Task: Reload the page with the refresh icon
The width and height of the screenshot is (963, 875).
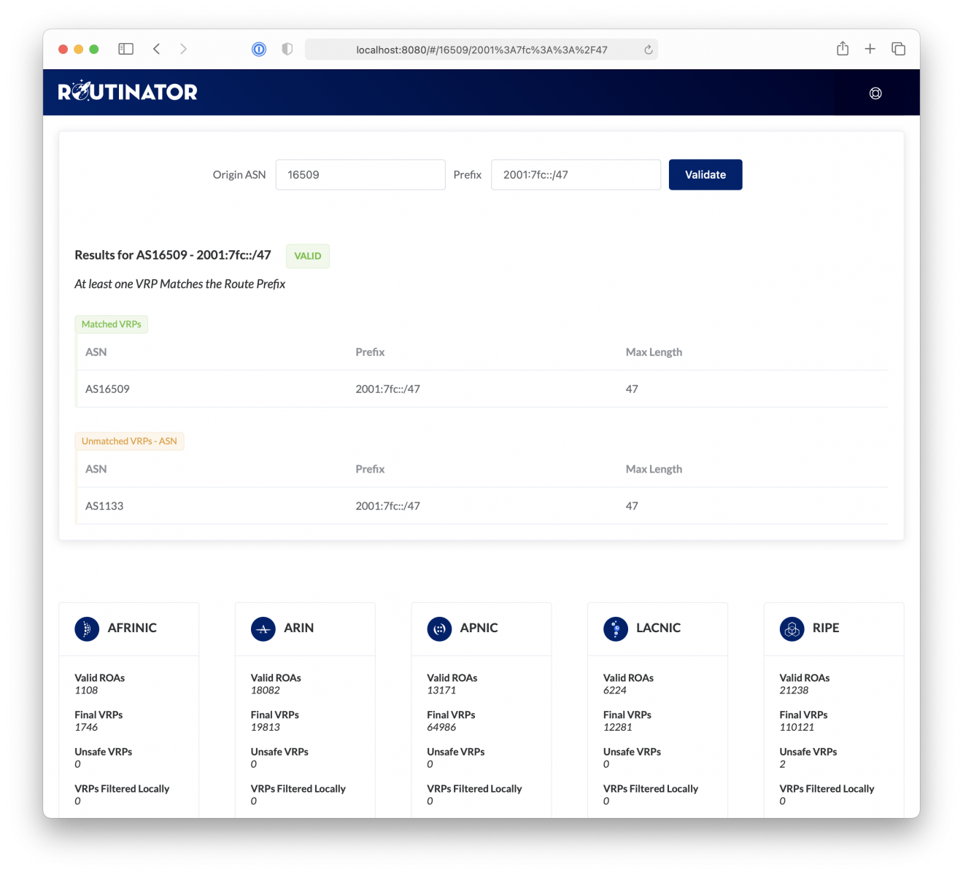Action: (648, 49)
